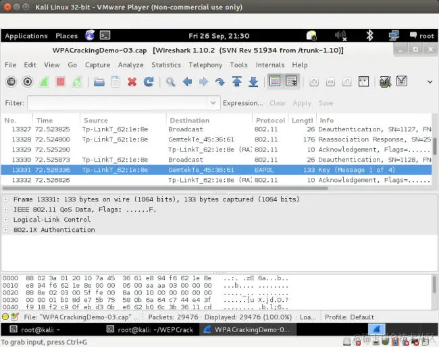
Task: Toggle packet list colorization
Action: pyautogui.click(x=275, y=82)
